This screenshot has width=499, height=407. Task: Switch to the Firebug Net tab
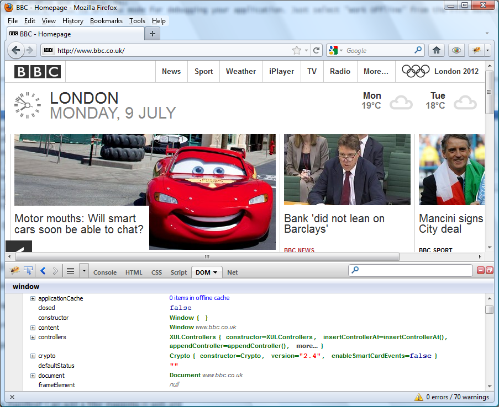(232, 272)
